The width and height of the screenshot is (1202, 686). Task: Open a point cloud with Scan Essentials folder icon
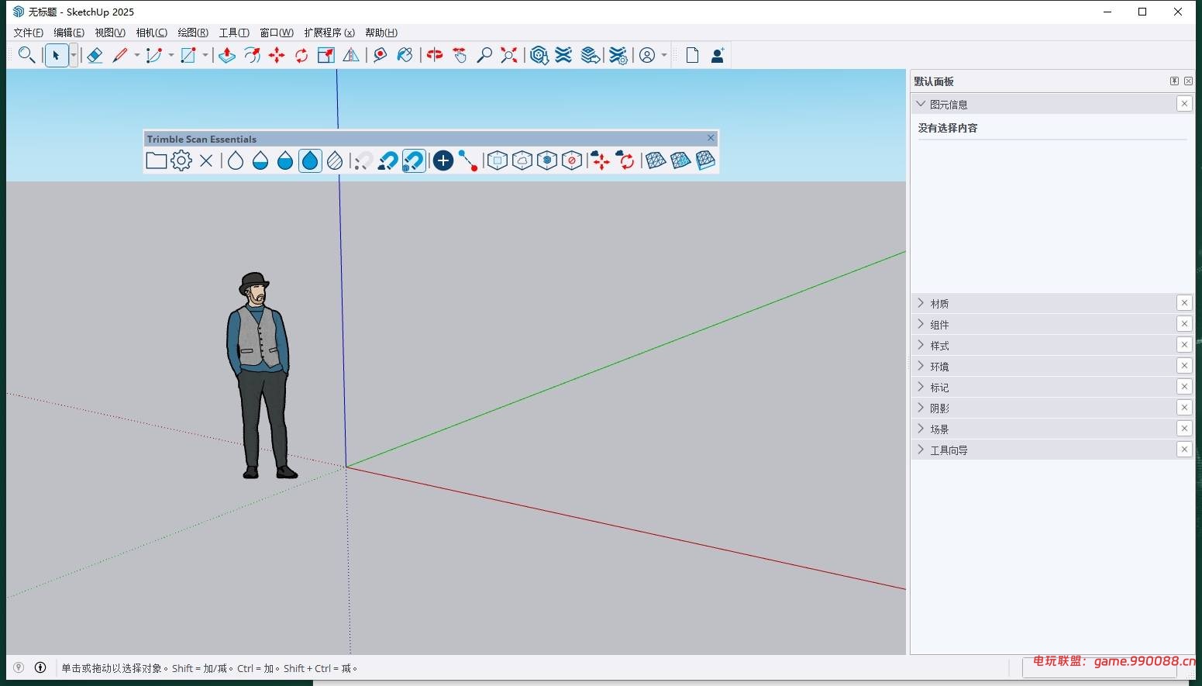click(156, 160)
